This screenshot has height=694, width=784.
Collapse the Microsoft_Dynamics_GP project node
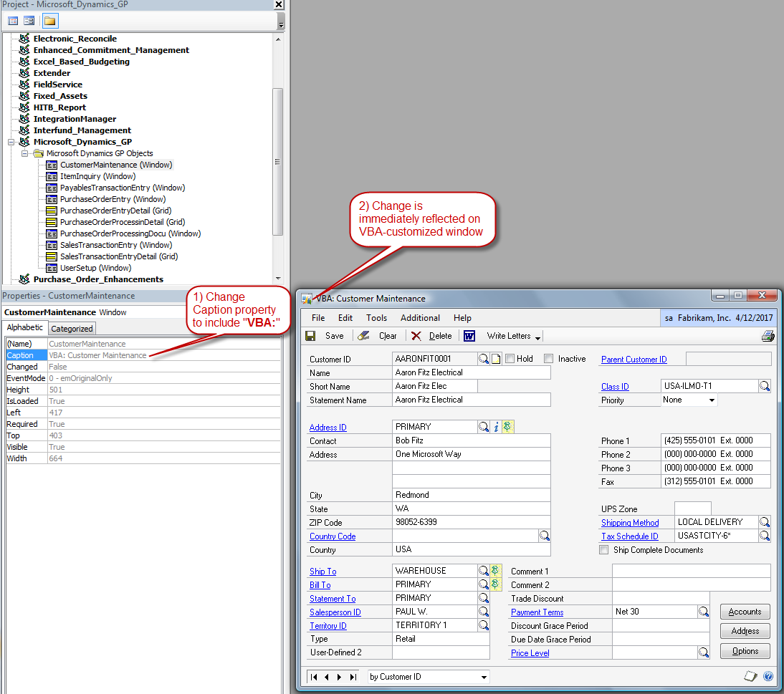coord(11,142)
